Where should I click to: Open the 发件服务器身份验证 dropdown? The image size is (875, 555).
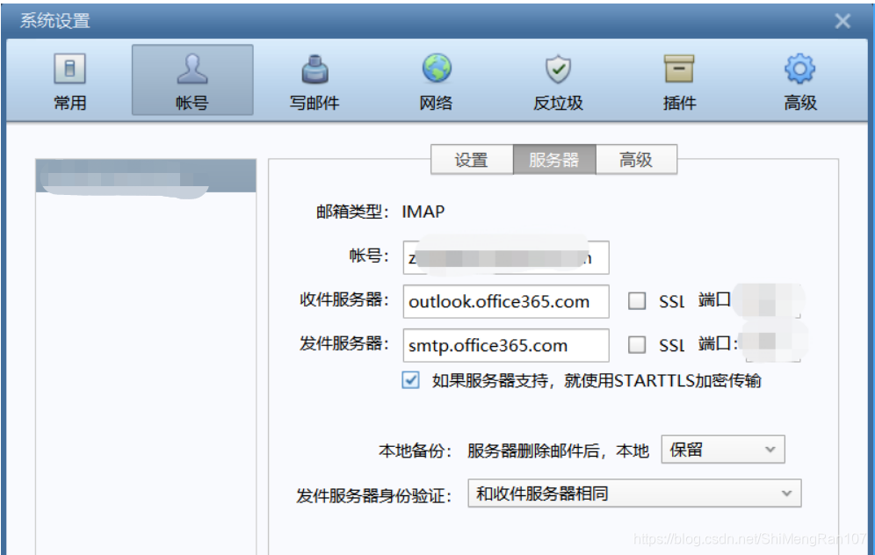[634, 493]
